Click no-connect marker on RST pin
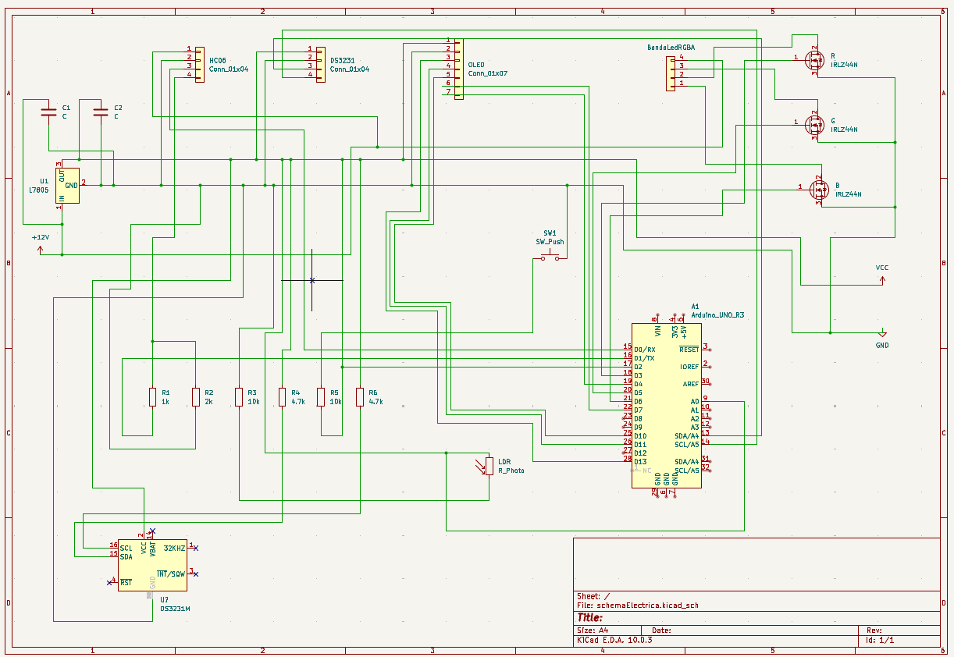The height and width of the screenshot is (657, 954). pyautogui.click(x=109, y=582)
